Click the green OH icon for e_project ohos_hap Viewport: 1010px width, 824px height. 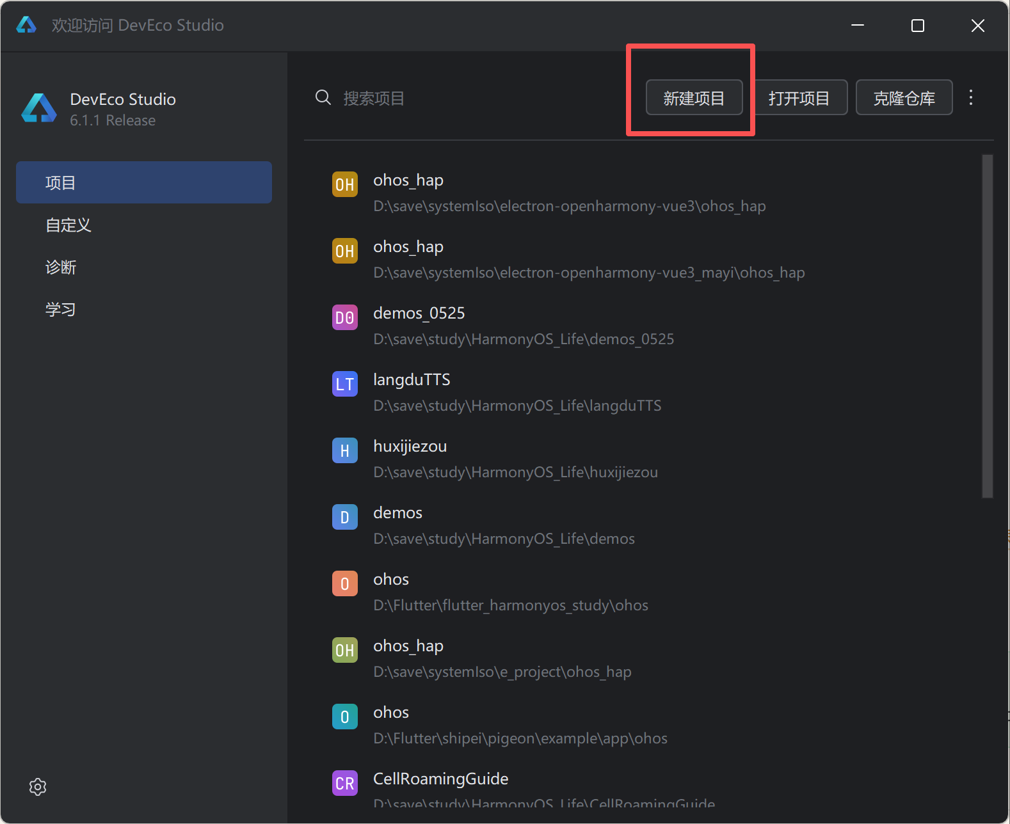tap(345, 650)
